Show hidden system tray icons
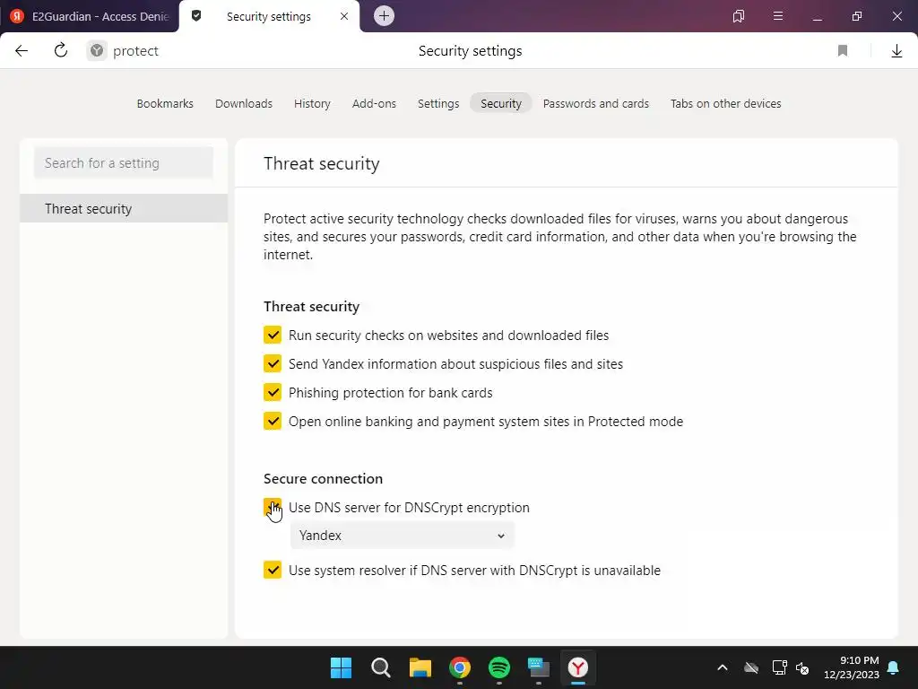Screen dimensions: 918x689 click(x=723, y=667)
